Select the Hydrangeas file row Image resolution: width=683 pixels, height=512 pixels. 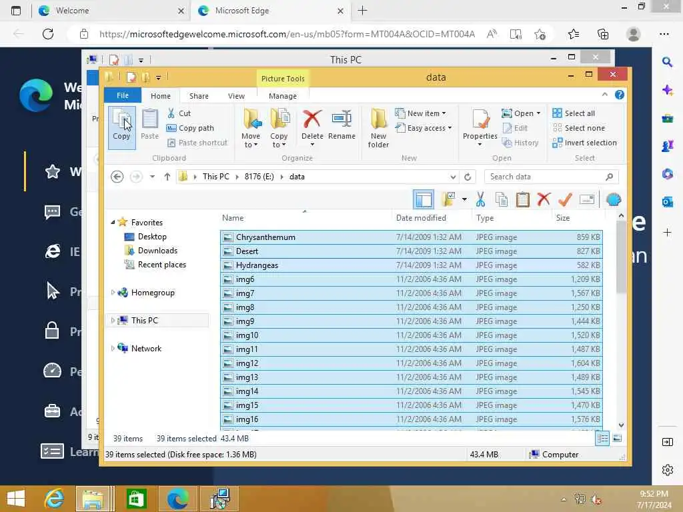(411, 265)
